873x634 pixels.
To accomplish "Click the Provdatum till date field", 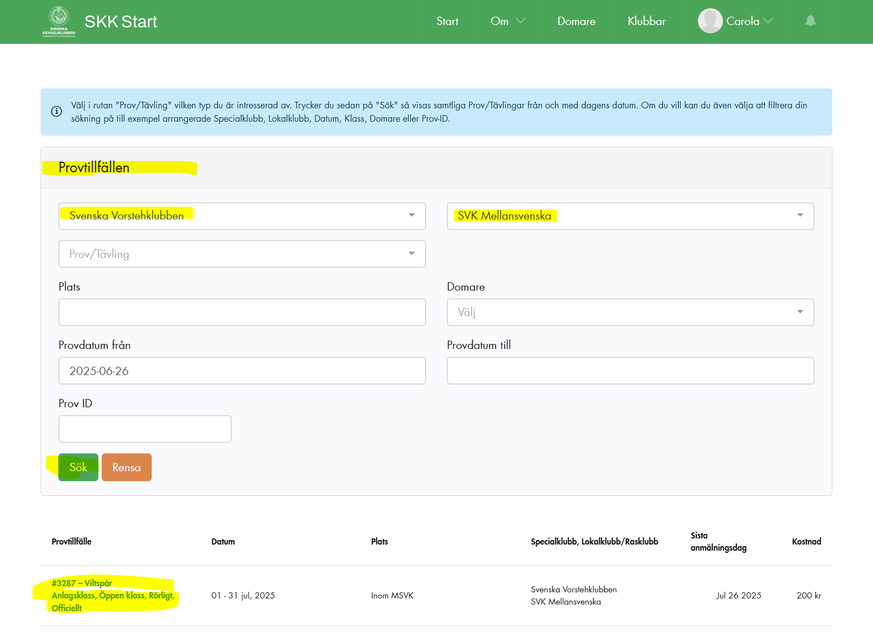I will (x=631, y=371).
